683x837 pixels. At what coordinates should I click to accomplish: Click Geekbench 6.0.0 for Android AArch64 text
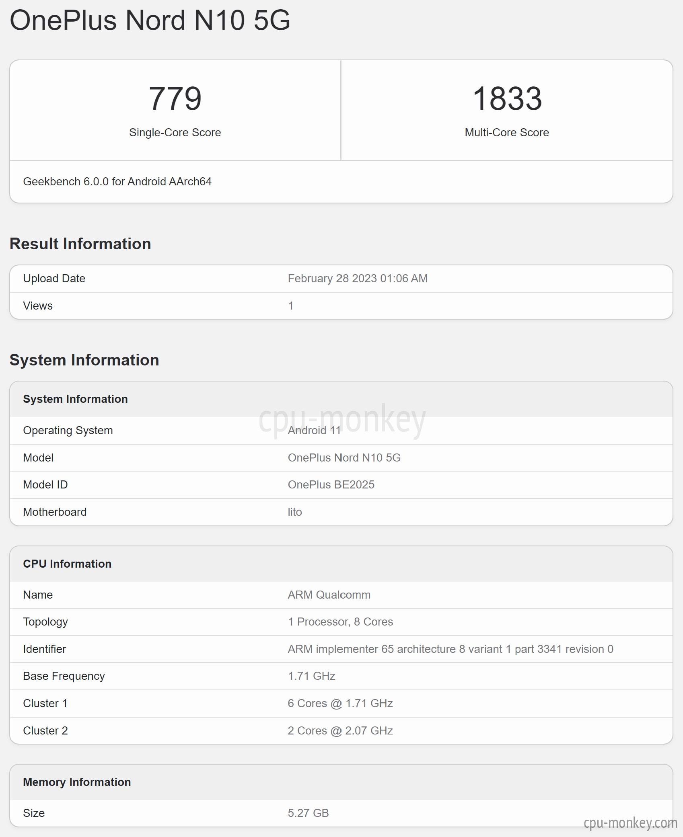pyautogui.click(x=117, y=182)
